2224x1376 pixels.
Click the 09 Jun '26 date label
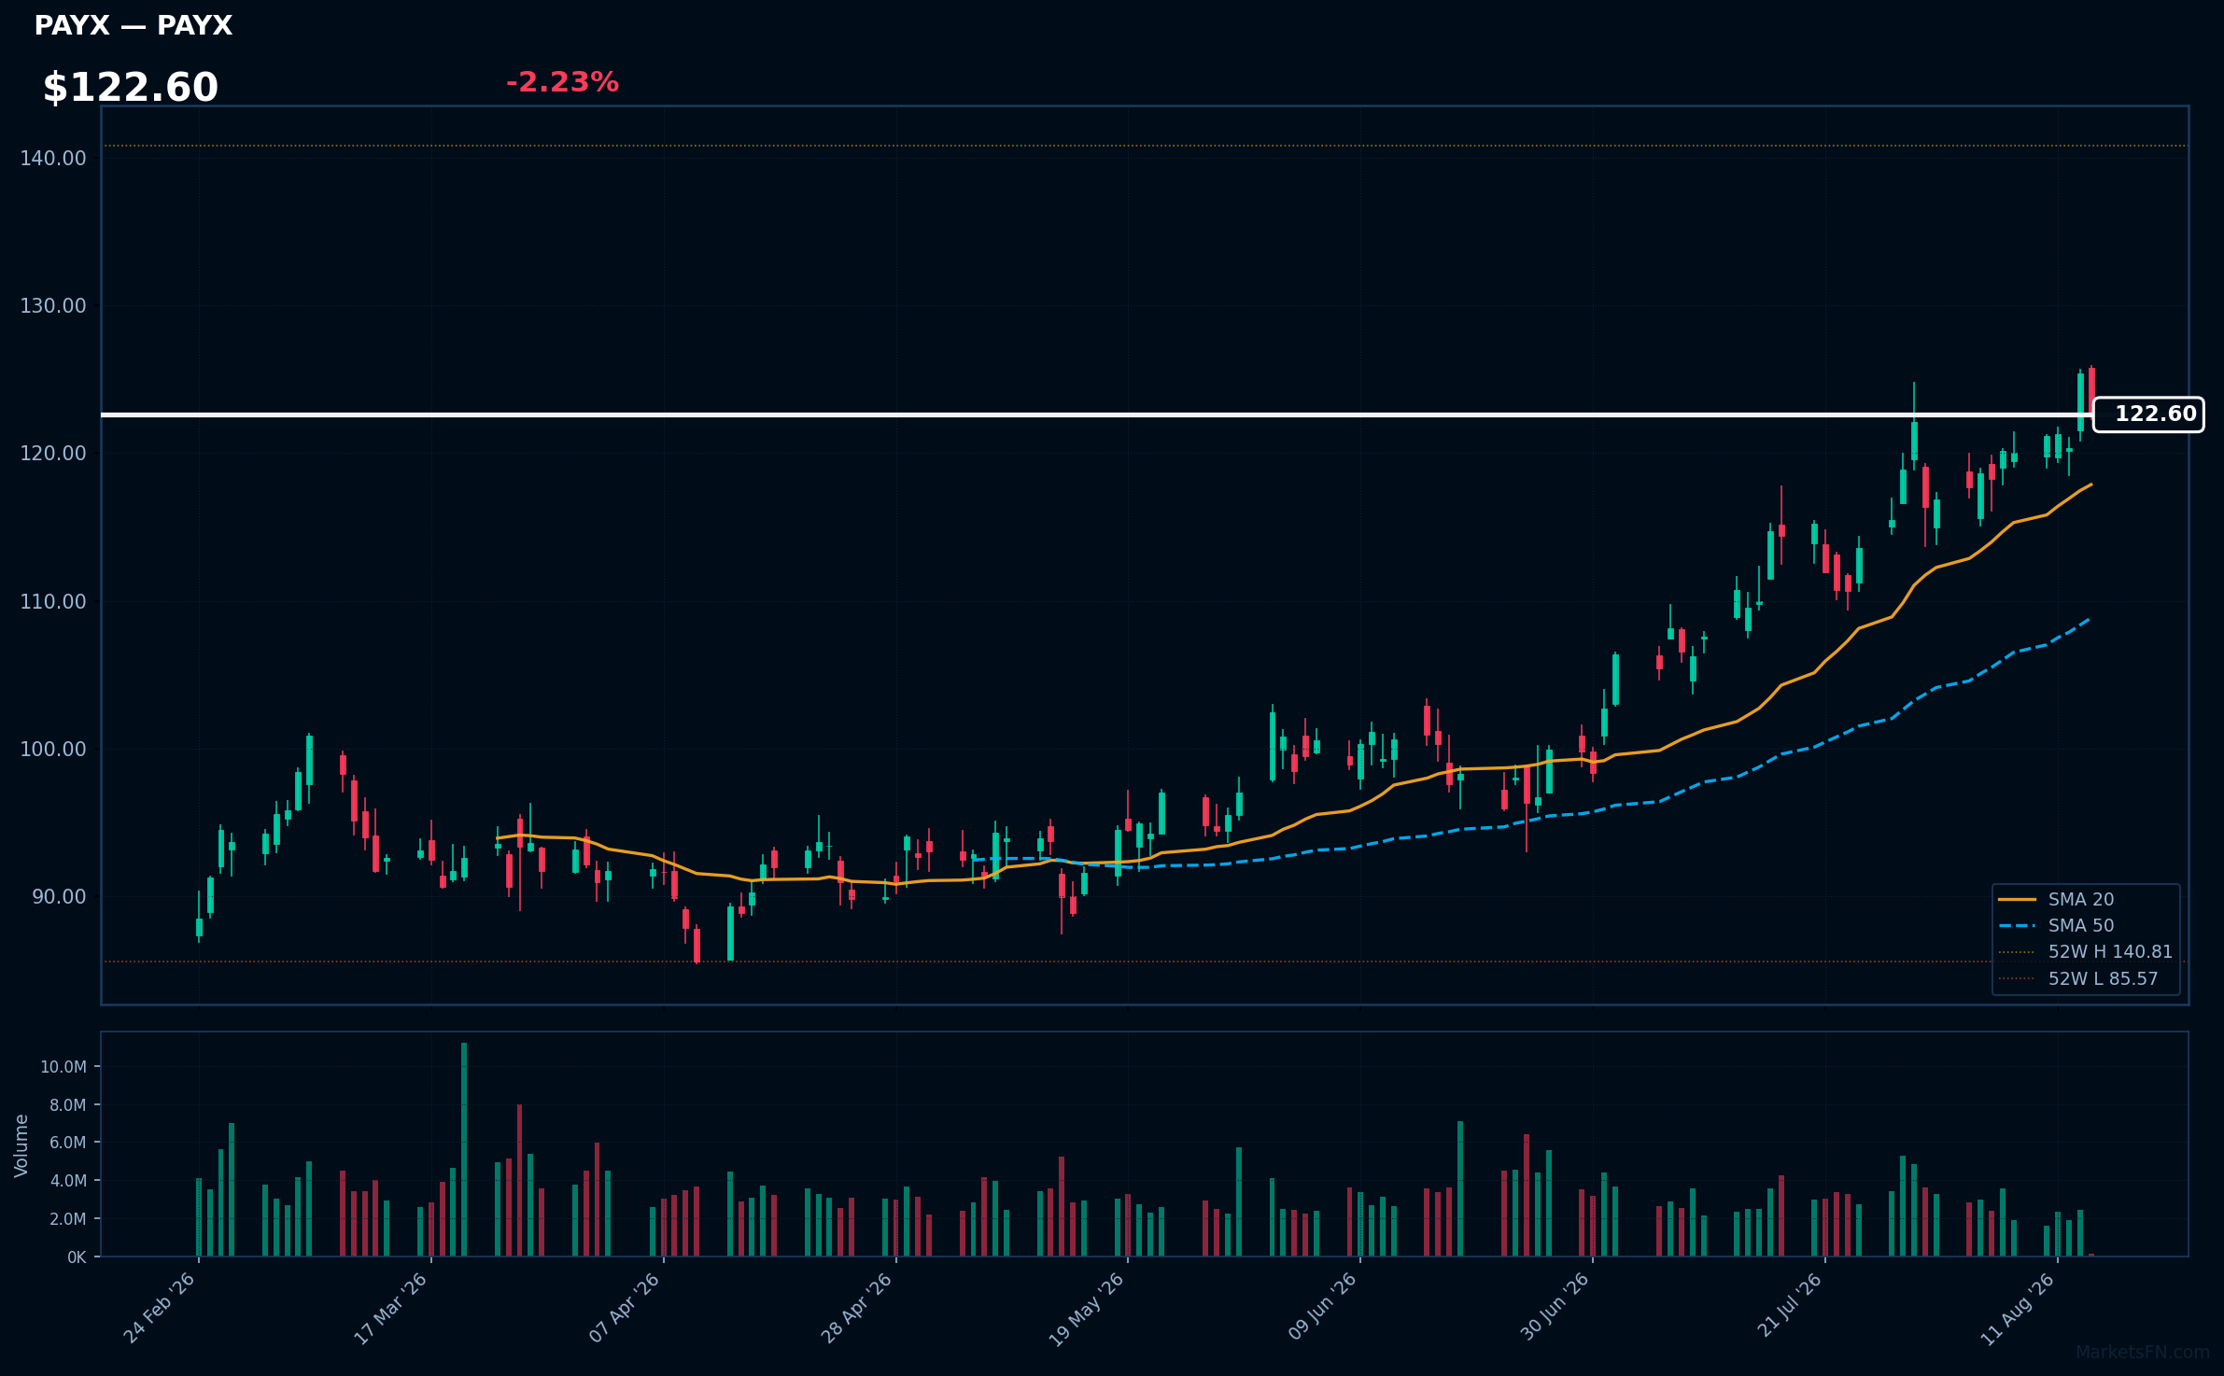coord(1322,1308)
